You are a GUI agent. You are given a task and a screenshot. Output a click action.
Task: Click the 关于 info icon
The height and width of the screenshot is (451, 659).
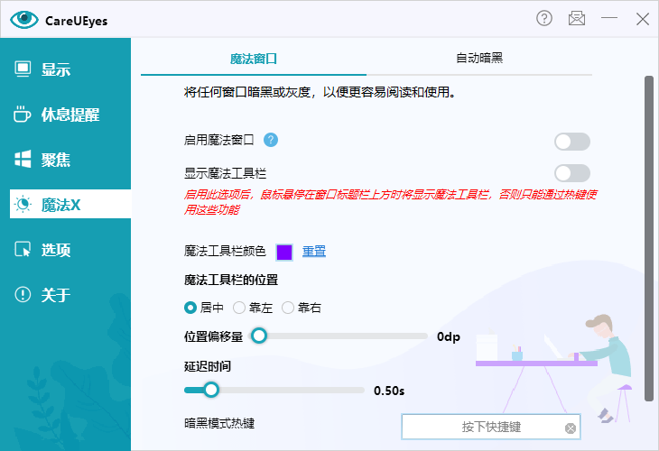click(23, 295)
